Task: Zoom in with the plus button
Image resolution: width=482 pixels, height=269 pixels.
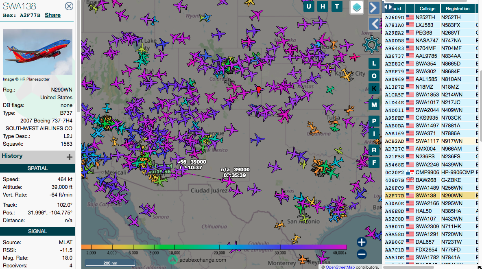Action: pos(362,242)
